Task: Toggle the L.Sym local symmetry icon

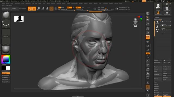Action: pos(148,46)
